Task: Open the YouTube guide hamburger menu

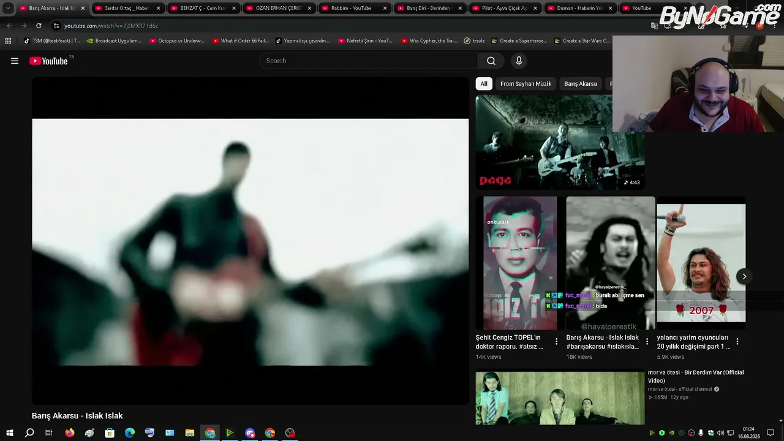Action: pos(15,61)
